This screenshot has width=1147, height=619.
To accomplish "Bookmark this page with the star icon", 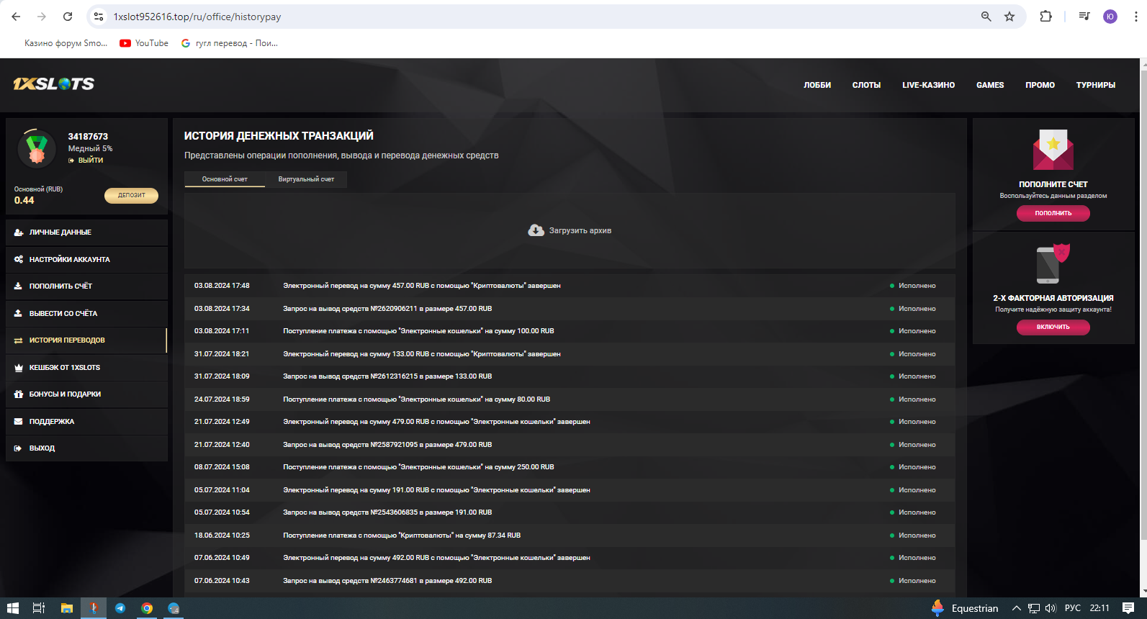I will click(x=1009, y=17).
